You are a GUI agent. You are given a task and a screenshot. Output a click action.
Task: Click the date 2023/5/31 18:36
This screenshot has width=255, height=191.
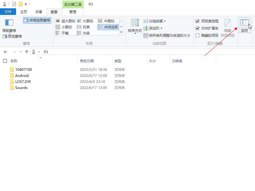point(93,69)
